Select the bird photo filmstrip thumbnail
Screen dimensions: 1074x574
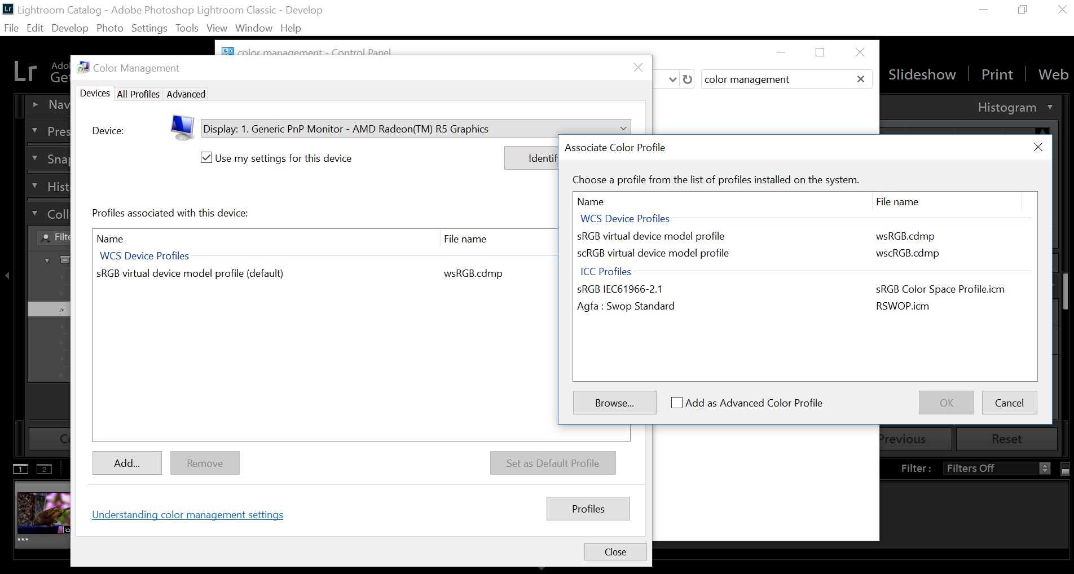43,513
